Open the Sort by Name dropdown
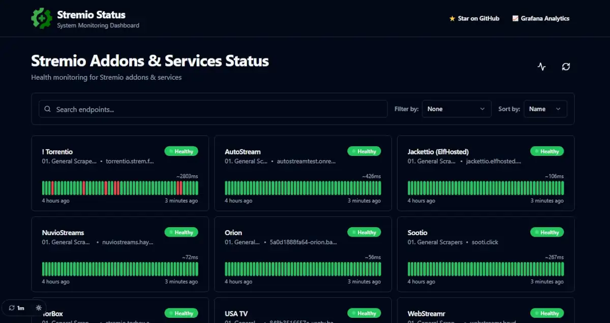 (545, 109)
